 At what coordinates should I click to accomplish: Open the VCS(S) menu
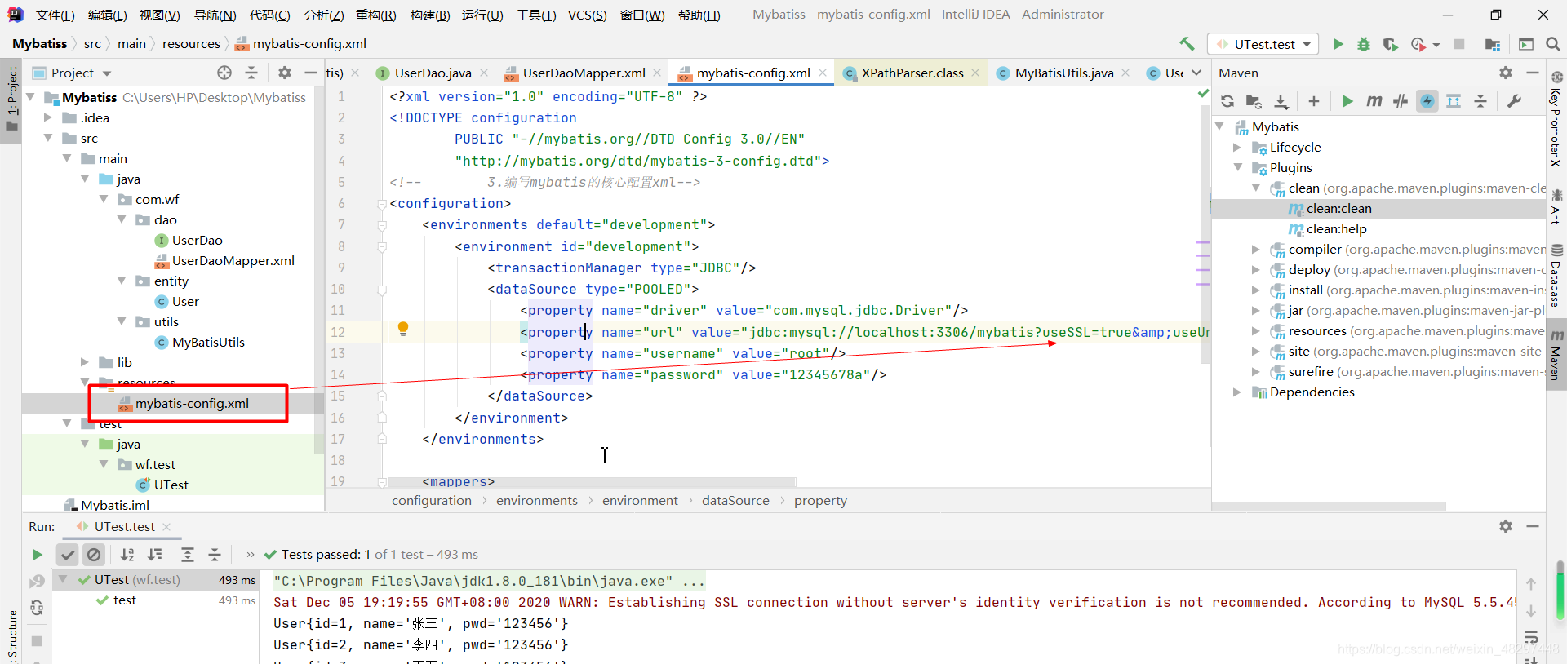click(x=588, y=15)
